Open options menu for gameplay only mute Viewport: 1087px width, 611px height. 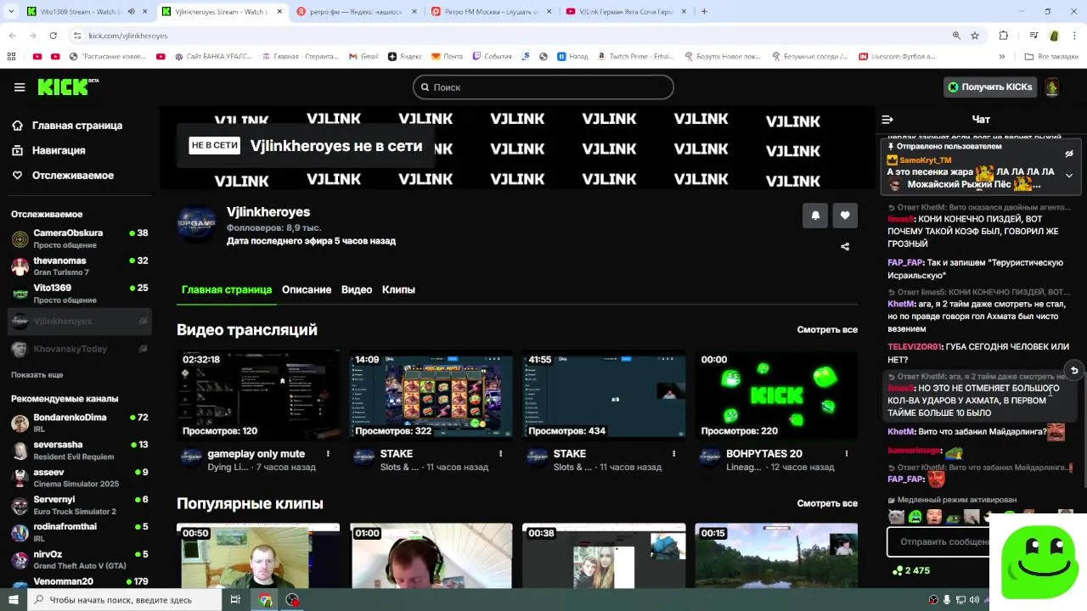coord(328,454)
